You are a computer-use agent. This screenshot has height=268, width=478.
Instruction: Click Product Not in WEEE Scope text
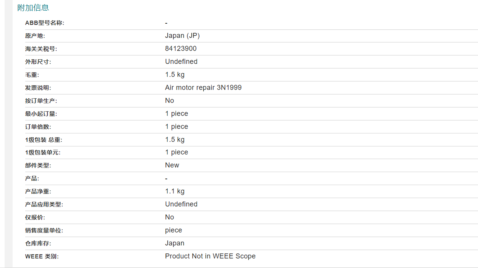point(210,256)
